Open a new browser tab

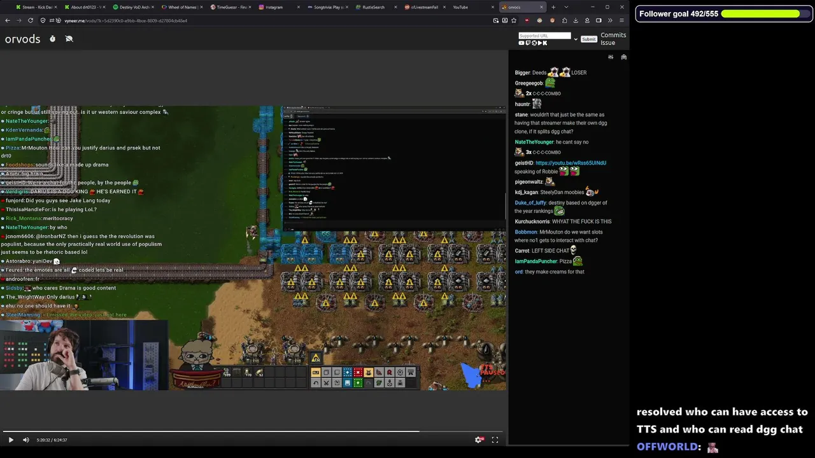coord(553,7)
